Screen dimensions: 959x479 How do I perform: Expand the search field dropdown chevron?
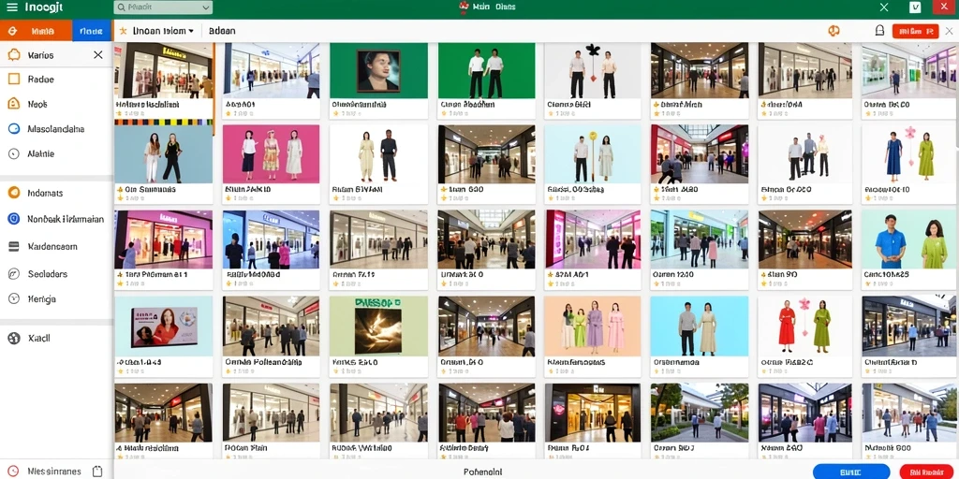pos(205,7)
